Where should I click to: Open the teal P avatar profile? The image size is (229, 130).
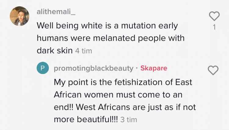(x=43, y=68)
